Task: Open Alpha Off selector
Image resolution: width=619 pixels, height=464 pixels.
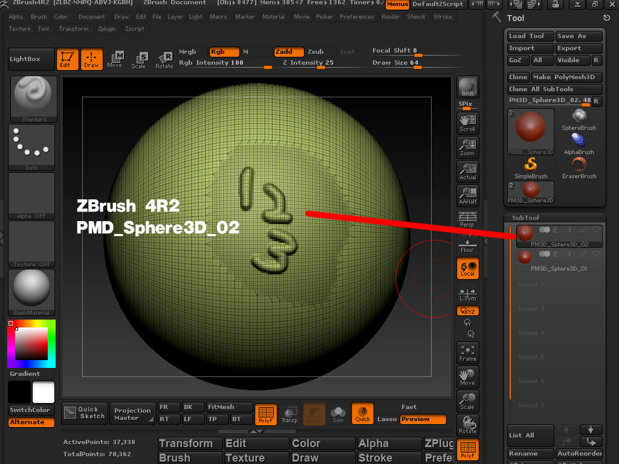Action: 31,196
